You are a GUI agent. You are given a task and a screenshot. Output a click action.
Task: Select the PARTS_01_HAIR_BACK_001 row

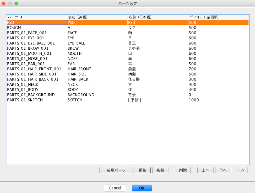[128, 80]
